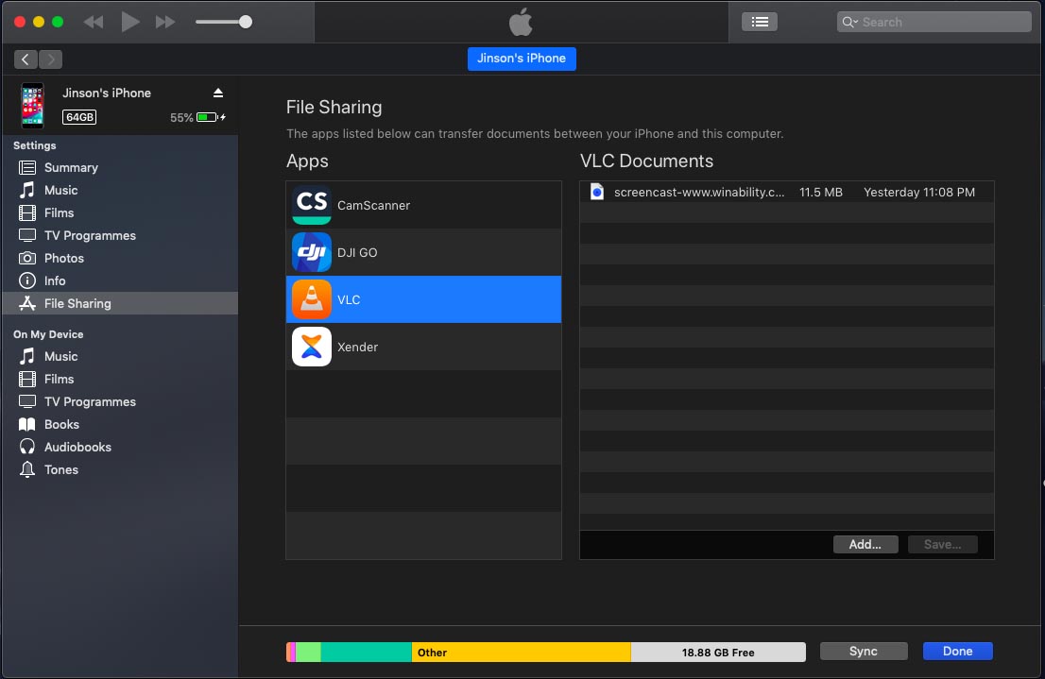Viewport: 1045px width, 679px height.
Task: Select the screencast-www.winability.c... file
Action: click(787, 192)
